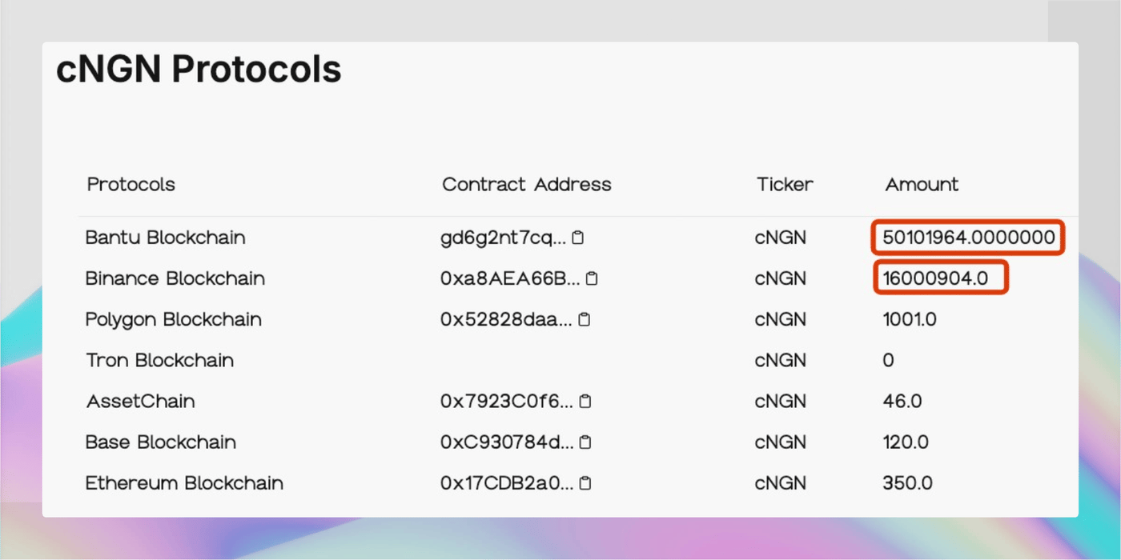Select the cNGN Protocols page title

pyautogui.click(x=198, y=69)
